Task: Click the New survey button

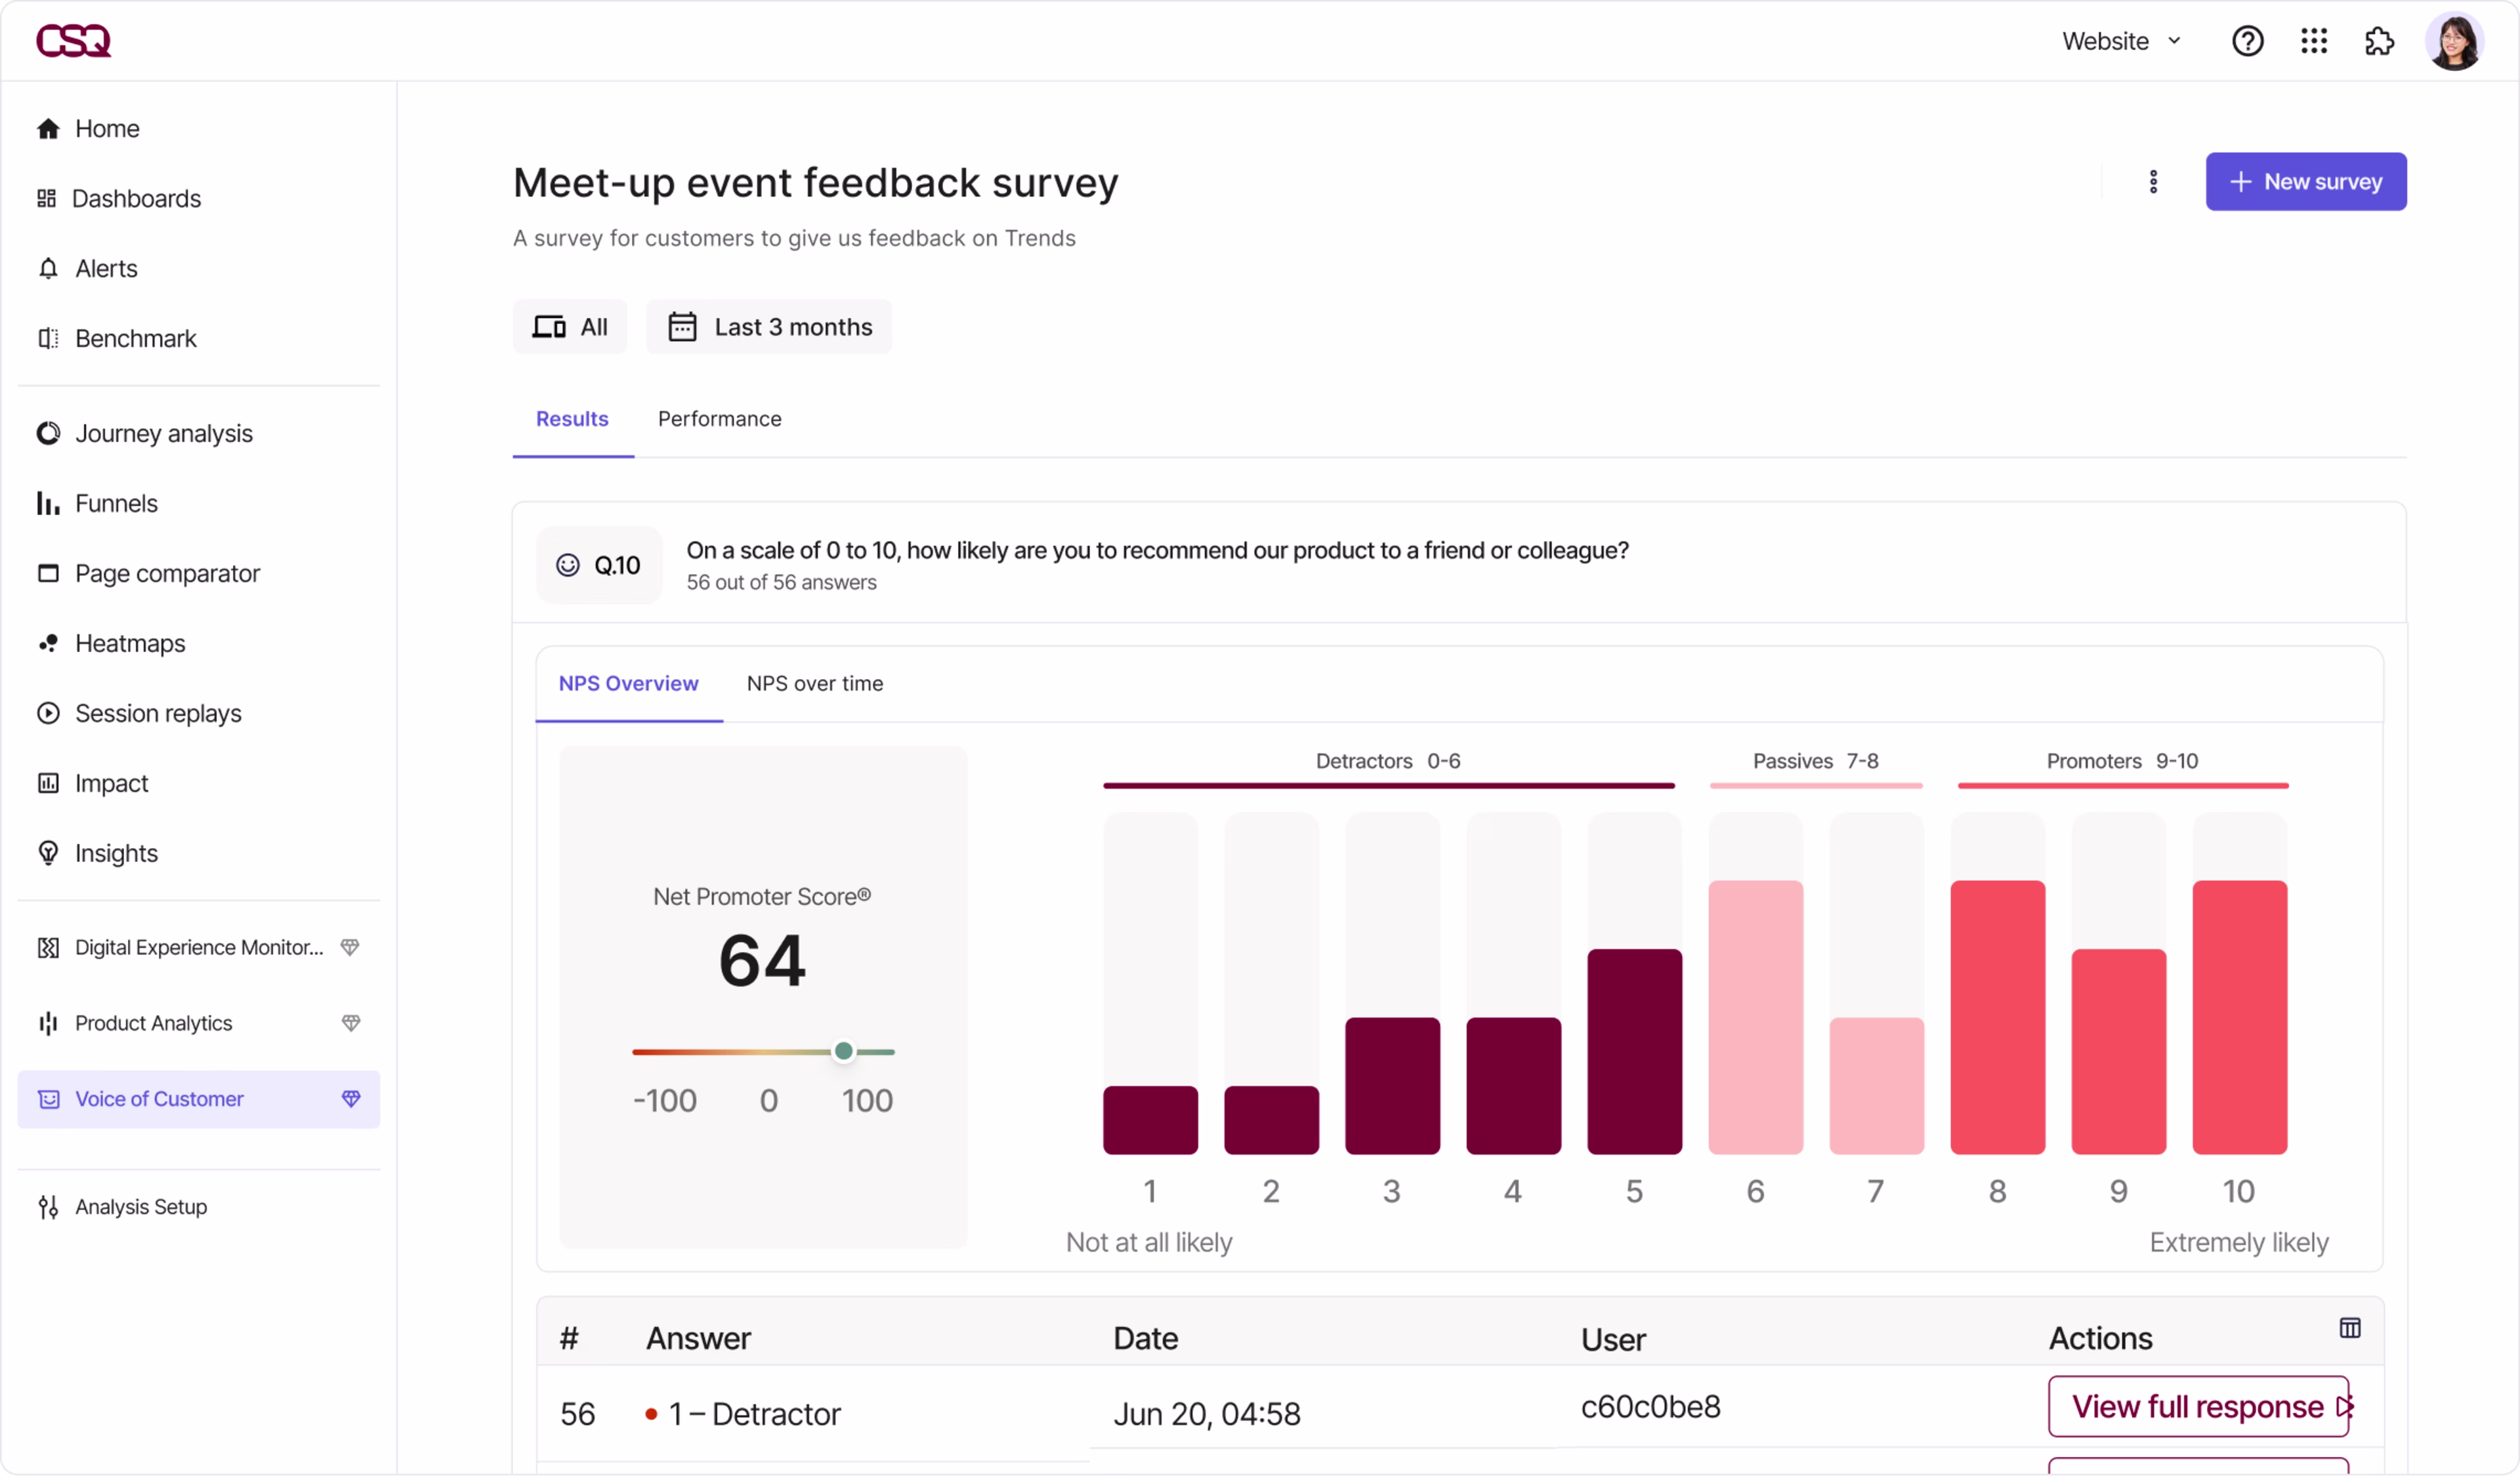Action: [x=2305, y=182]
